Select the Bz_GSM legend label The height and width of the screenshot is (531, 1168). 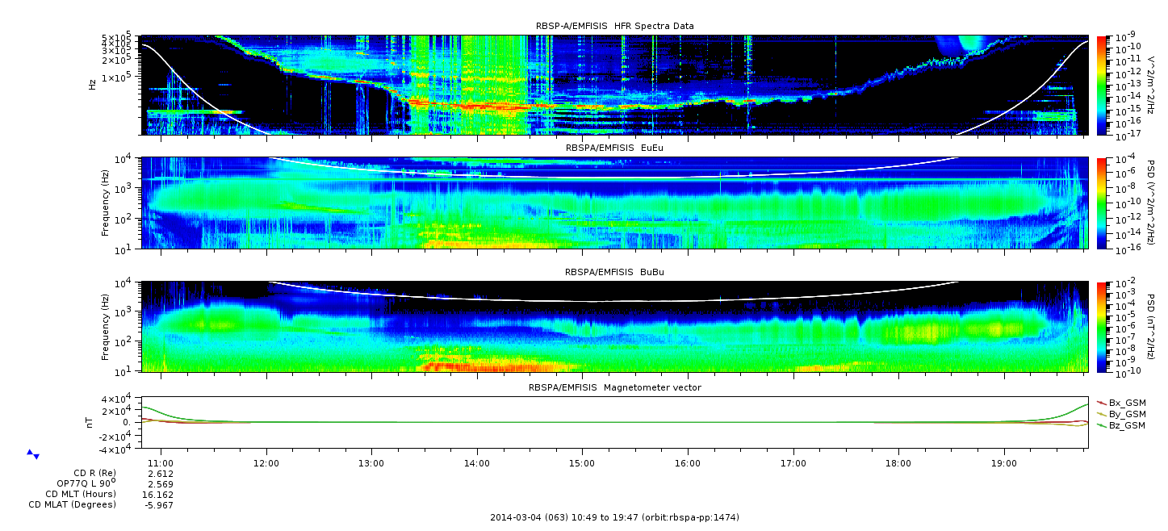point(1128,425)
